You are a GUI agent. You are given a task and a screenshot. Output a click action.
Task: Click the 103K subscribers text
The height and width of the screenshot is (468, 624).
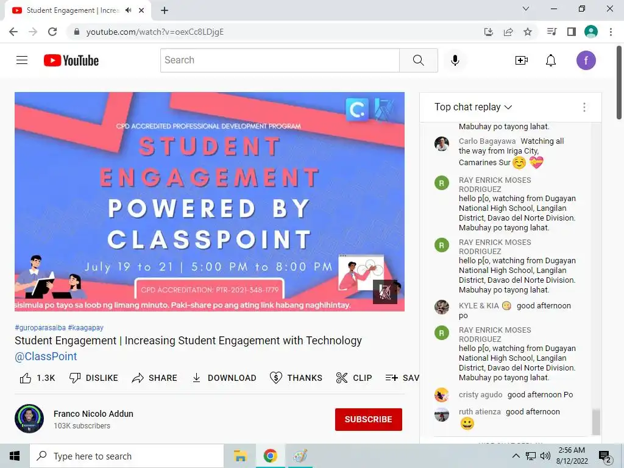[82, 426]
